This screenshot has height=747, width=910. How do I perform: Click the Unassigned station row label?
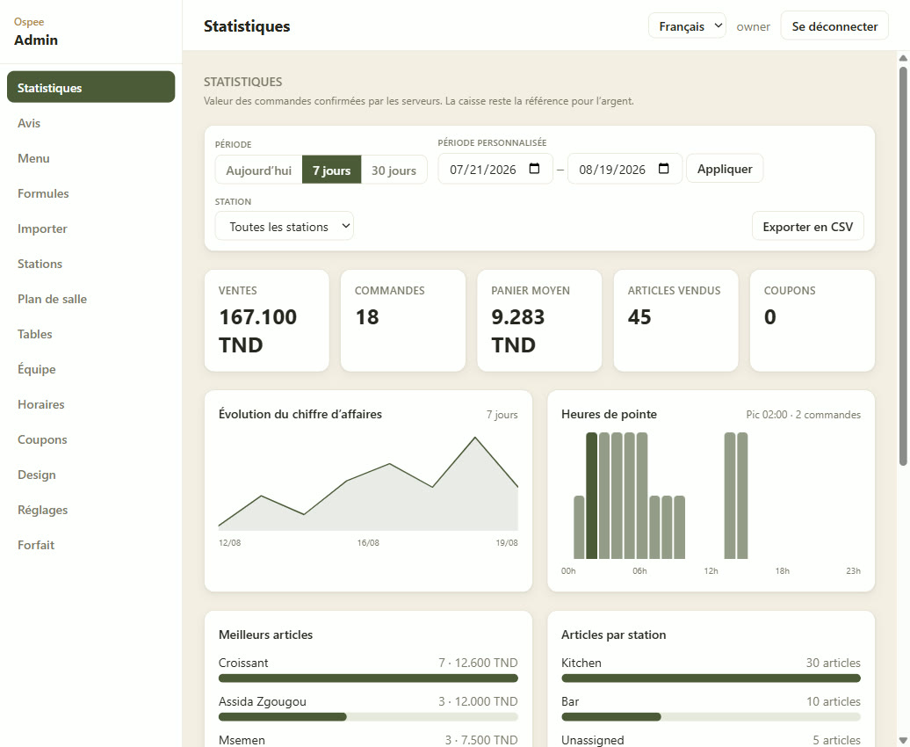pos(593,740)
